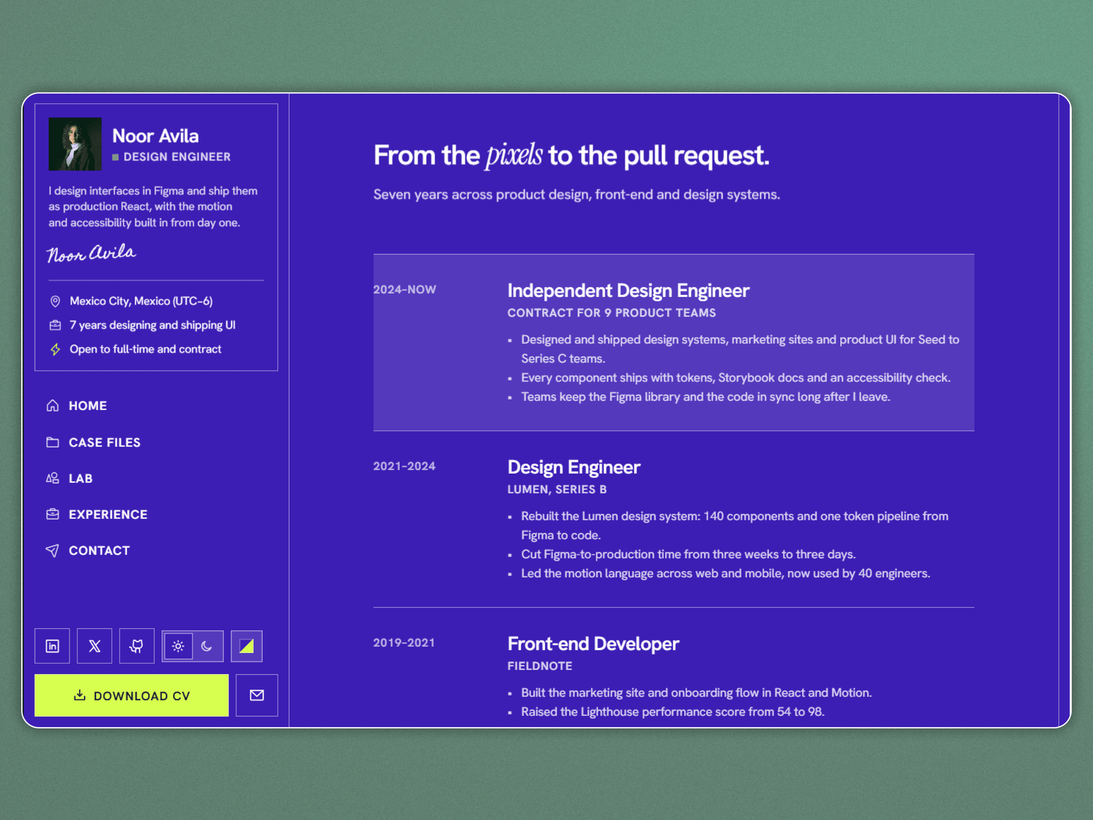Click the Front-end Developer job title
The image size is (1093, 820).
tap(593, 644)
